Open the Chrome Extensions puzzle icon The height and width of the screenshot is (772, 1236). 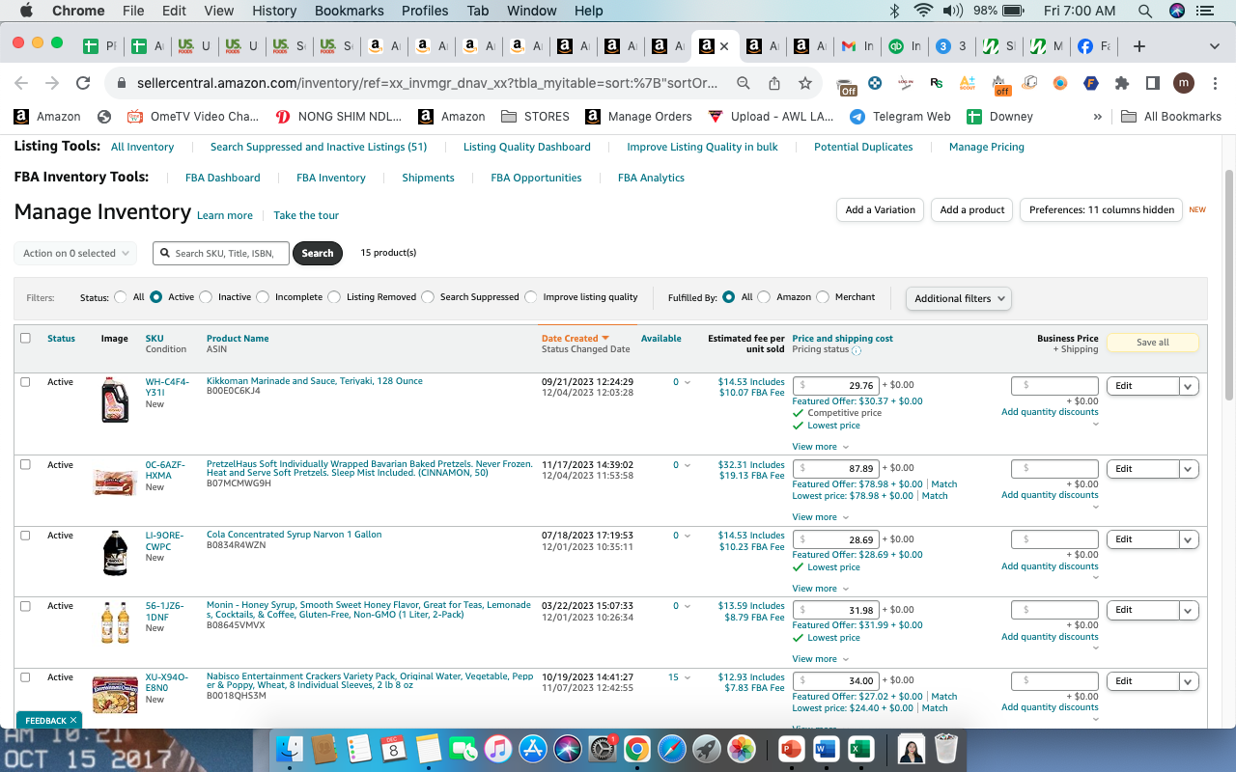click(x=1122, y=83)
